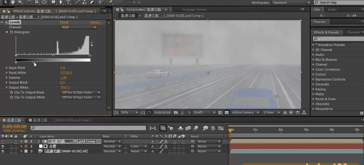364x165 pixels.
Task: Toggle visibility of 高速公路[0000-0130].tif layer
Action: pyautogui.click(x=3, y=151)
